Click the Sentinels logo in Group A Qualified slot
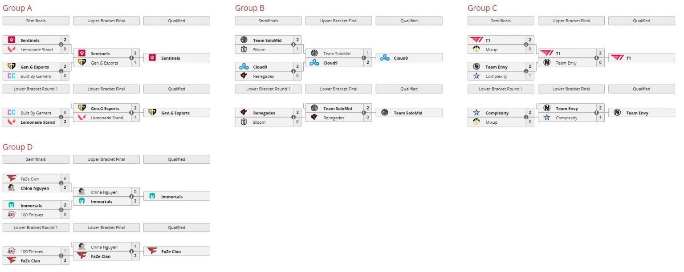This screenshot has height=272, width=684. pos(152,58)
